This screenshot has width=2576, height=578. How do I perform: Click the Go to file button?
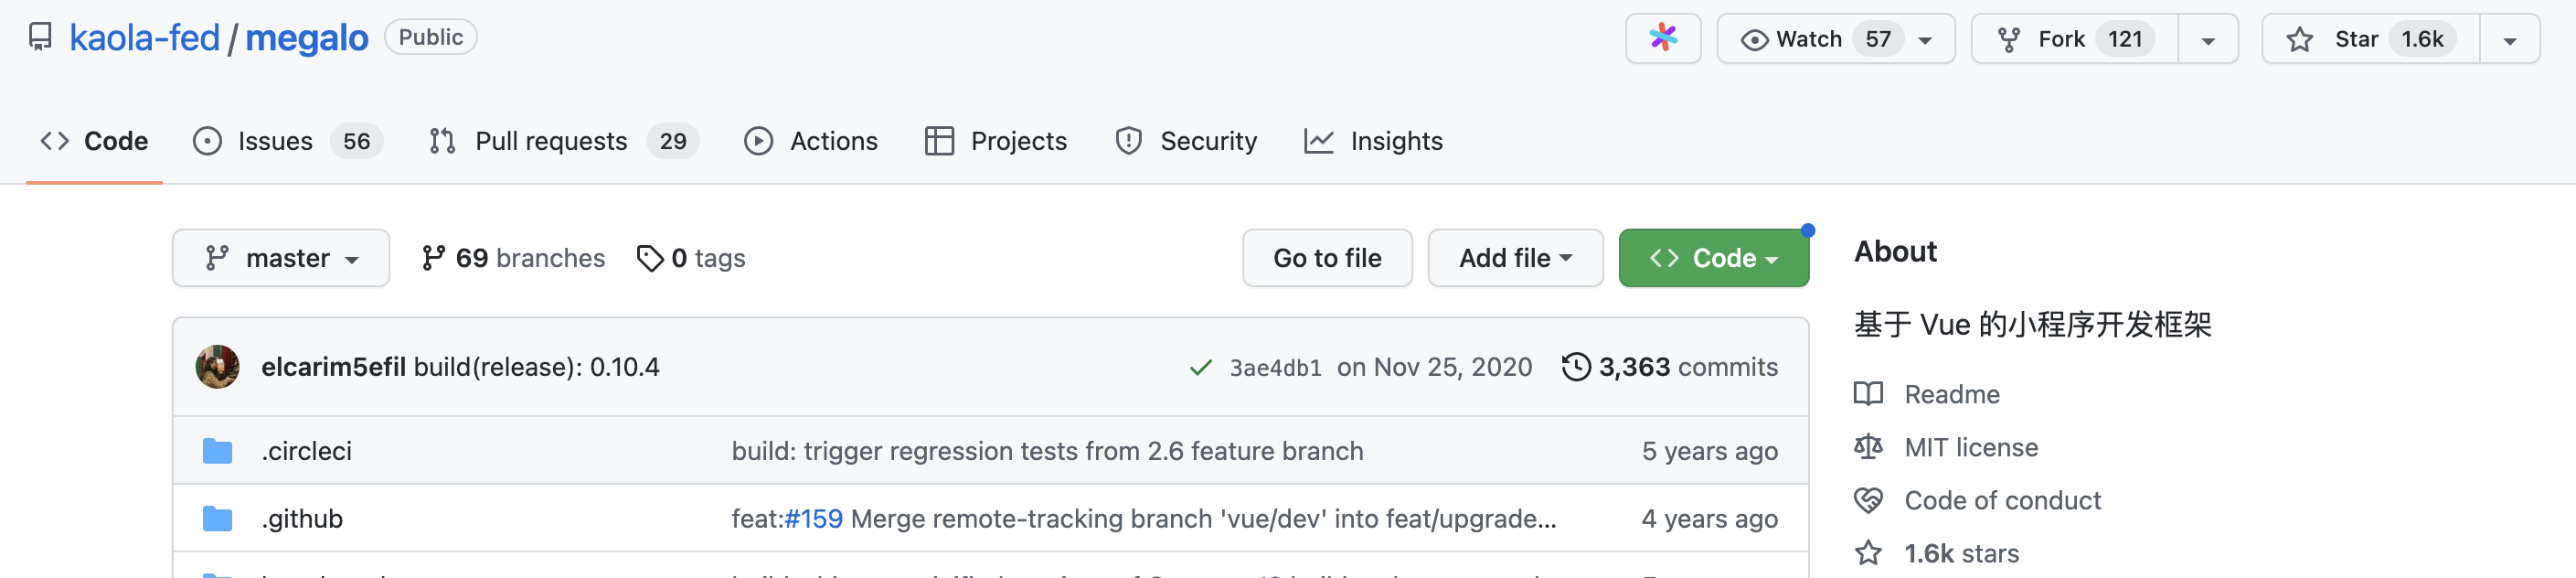pyautogui.click(x=1327, y=258)
